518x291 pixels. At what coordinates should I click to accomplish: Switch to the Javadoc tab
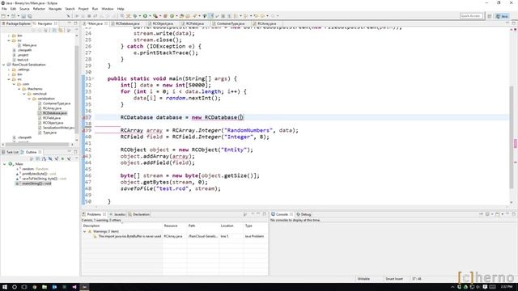(117, 214)
